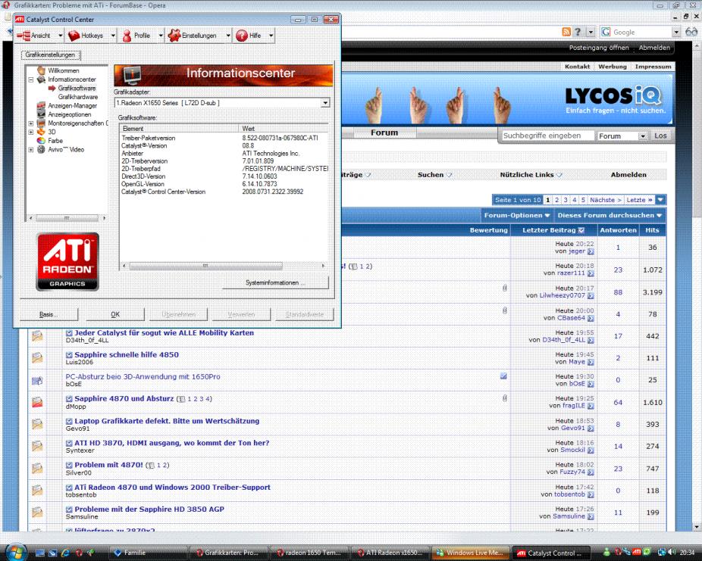702x561 pixels.
Task: Click the Suchbegriffe eingeben search field
Action: click(547, 136)
